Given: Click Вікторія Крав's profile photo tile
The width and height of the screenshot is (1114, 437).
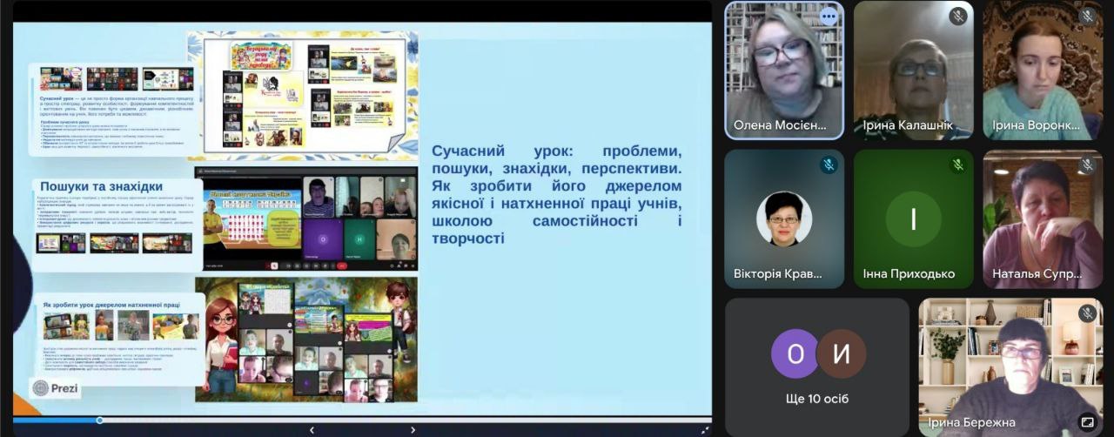Looking at the screenshot, I should click(783, 219).
